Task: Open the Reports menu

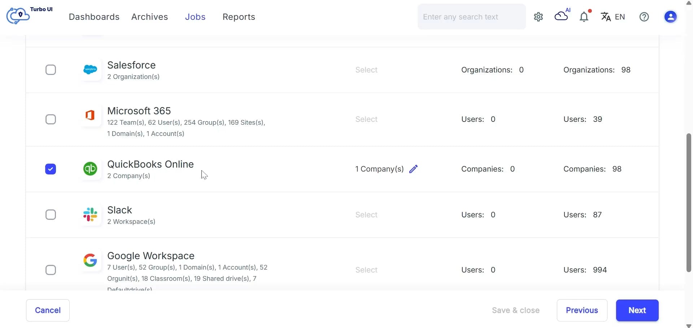Action: (x=239, y=17)
